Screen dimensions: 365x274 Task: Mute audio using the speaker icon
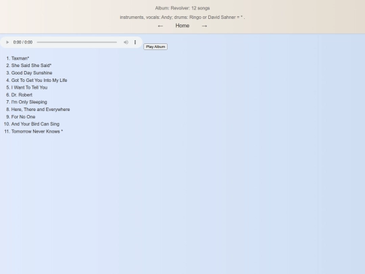tap(126, 42)
